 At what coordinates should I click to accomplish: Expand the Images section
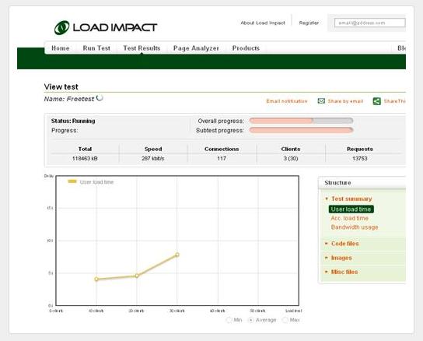327,258
